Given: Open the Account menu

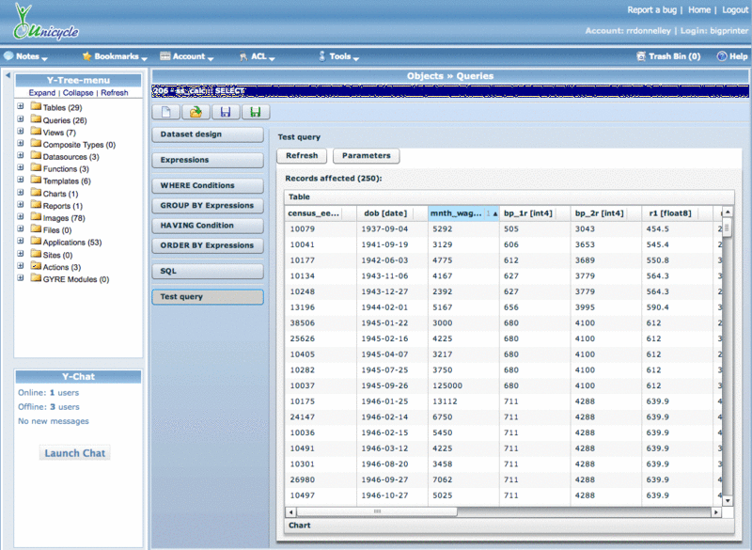Looking at the screenshot, I should tap(188, 56).
